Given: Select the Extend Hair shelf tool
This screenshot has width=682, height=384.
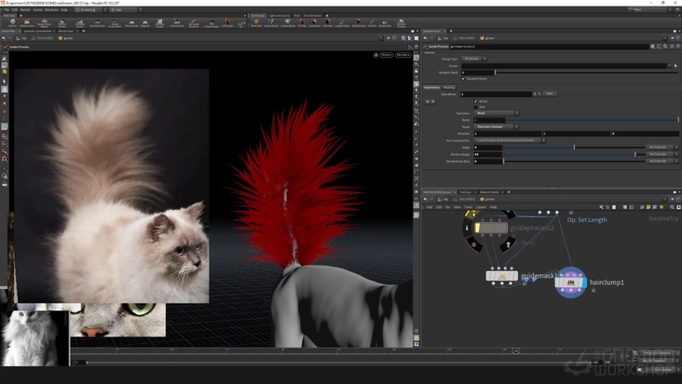Looking at the screenshot, I should [385, 22].
